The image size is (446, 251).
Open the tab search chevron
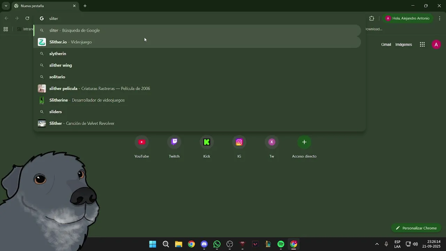pyautogui.click(x=6, y=6)
